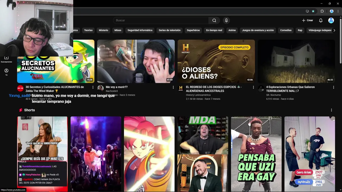The height and width of the screenshot is (192, 342).
Task: Open options for Me voy a morir video
Action: coord(173,87)
